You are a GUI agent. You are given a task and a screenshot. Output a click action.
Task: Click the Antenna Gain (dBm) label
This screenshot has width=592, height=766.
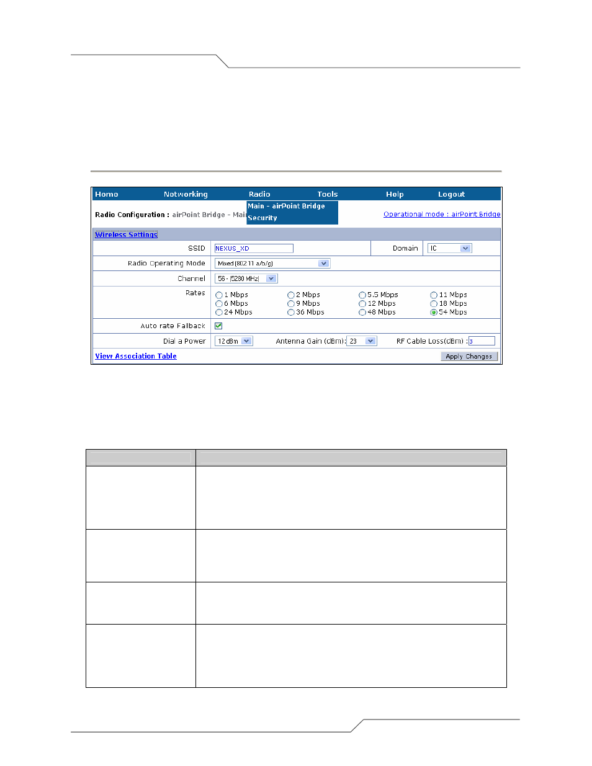[310, 341]
